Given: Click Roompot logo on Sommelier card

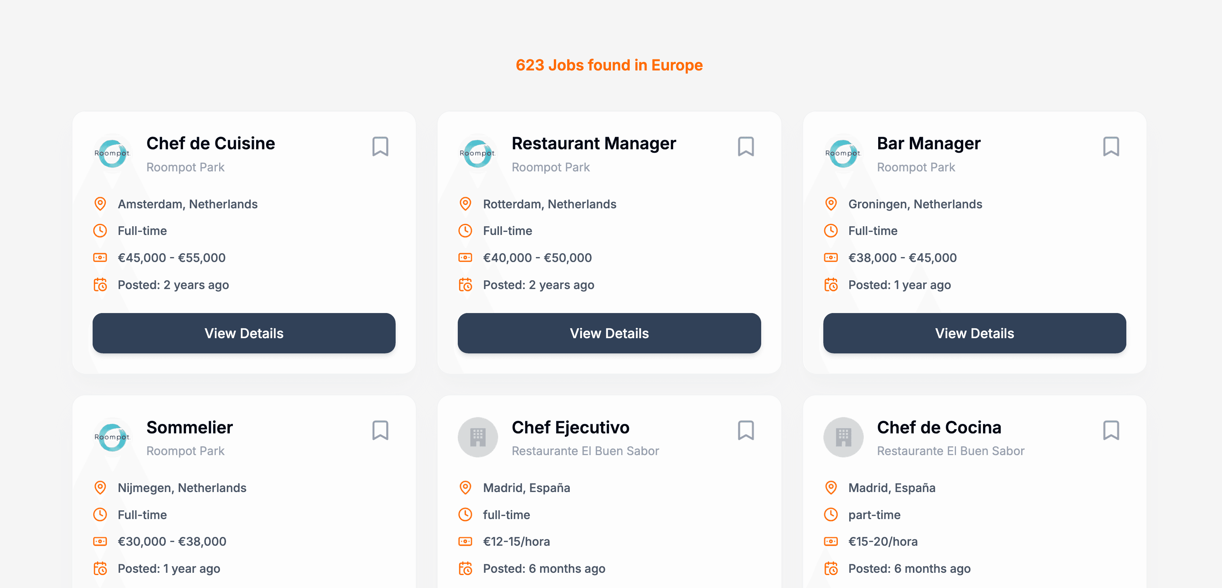Looking at the screenshot, I should (112, 437).
